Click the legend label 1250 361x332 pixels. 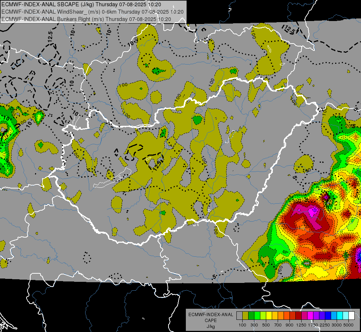[x=301, y=325]
